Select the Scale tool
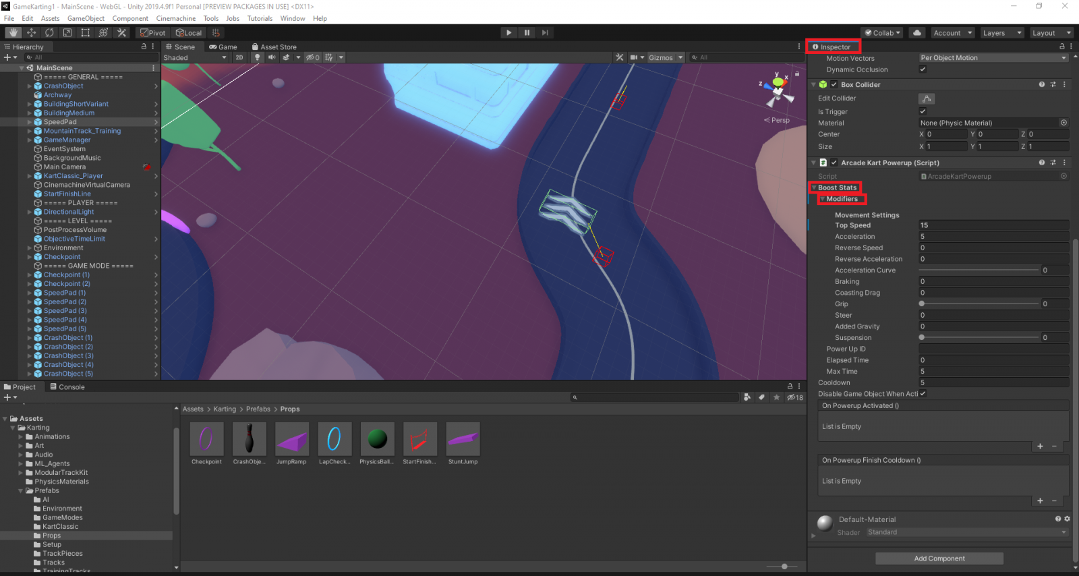 tap(67, 32)
